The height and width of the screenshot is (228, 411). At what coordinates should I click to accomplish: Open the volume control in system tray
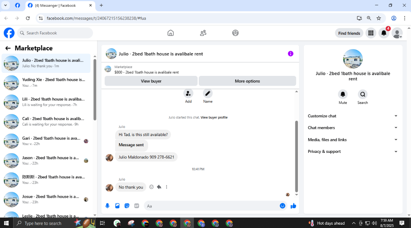(374, 223)
